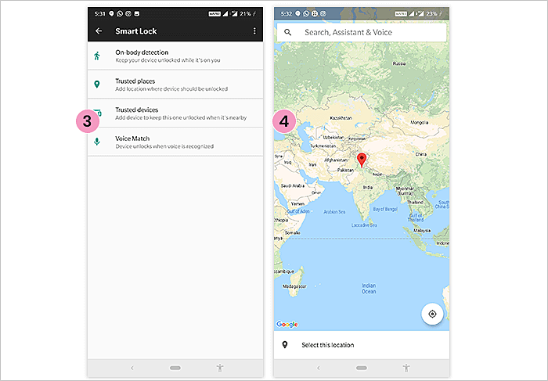
Task: Tap the Arabian Sea label on the map
Action: tap(334, 212)
